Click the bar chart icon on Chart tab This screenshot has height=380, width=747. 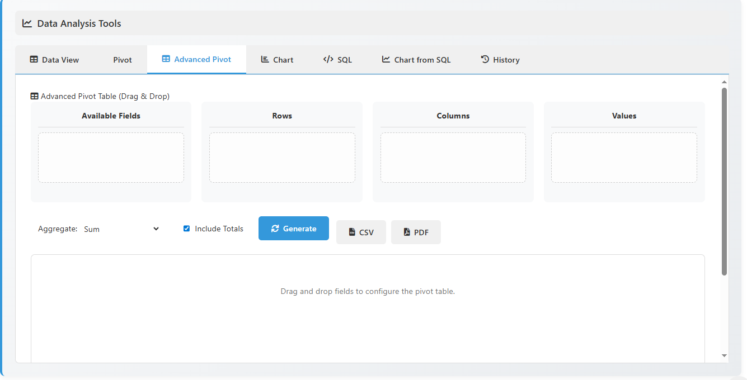tap(265, 60)
